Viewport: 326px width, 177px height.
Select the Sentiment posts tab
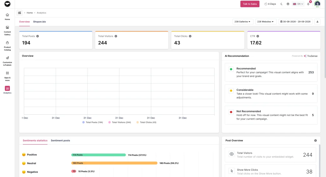(60, 140)
